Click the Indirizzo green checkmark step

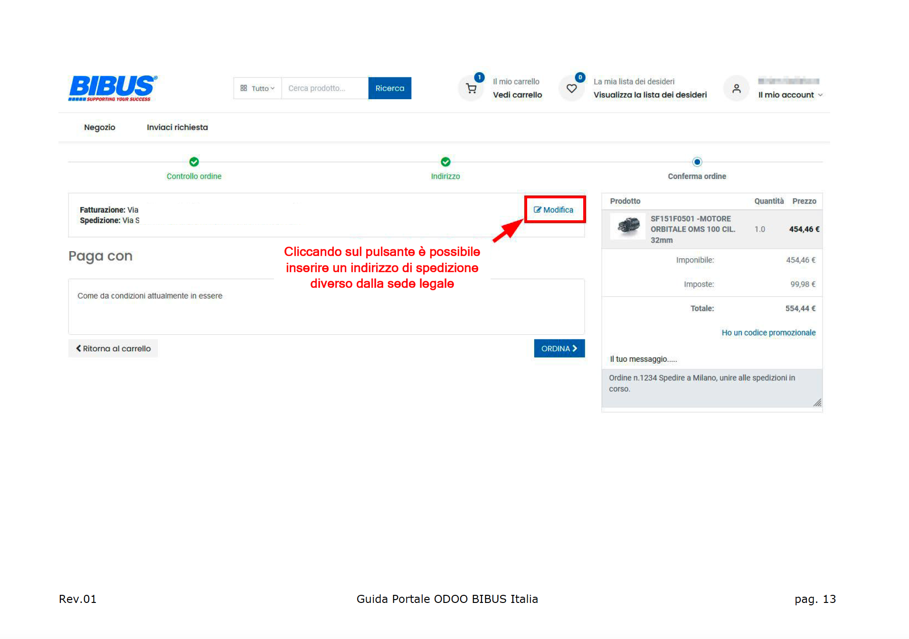coord(445,162)
